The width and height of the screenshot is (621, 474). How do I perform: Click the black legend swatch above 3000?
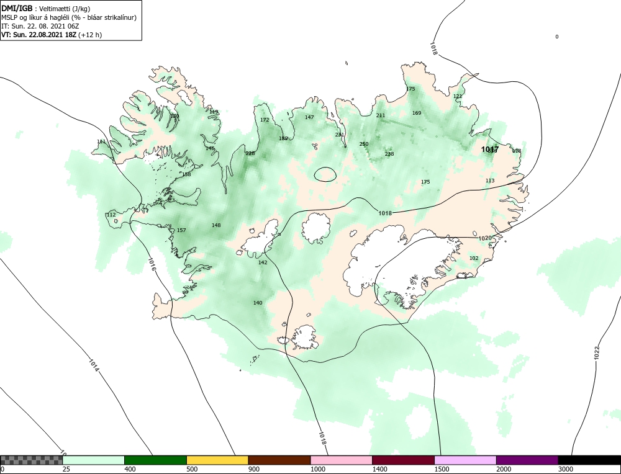click(x=589, y=460)
